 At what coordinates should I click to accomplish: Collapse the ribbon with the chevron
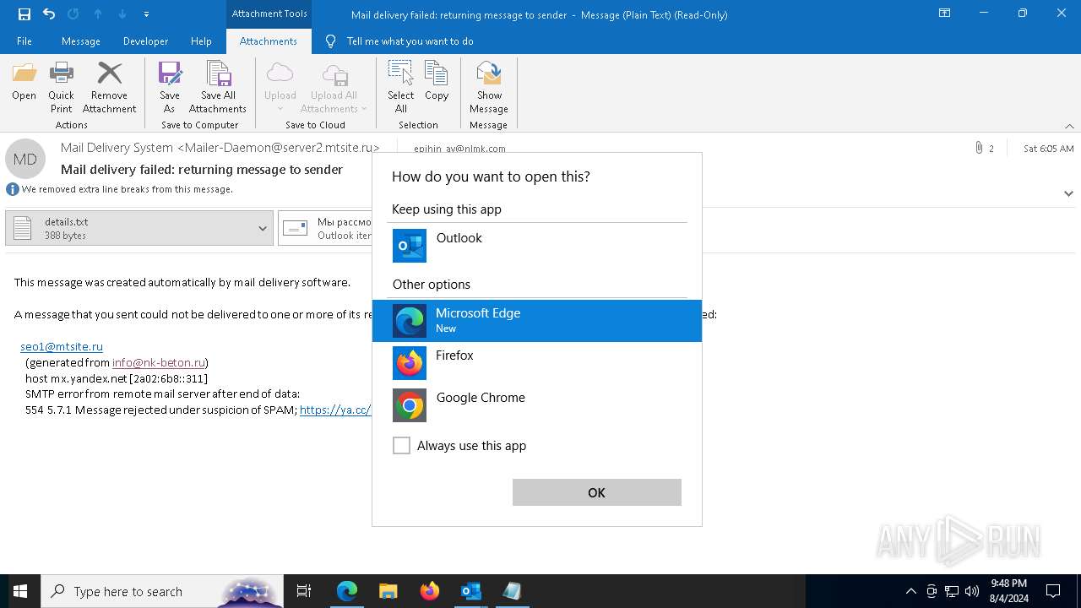(1069, 126)
